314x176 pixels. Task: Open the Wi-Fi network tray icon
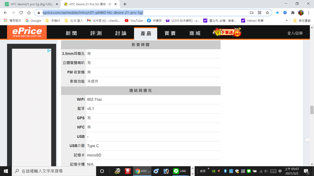(260, 171)
